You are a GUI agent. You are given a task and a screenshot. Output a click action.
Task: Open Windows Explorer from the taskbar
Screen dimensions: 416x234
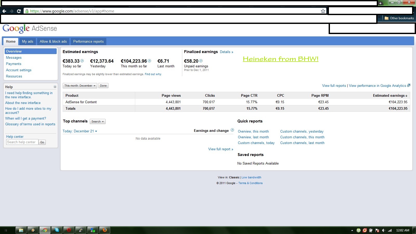(21, 230)
